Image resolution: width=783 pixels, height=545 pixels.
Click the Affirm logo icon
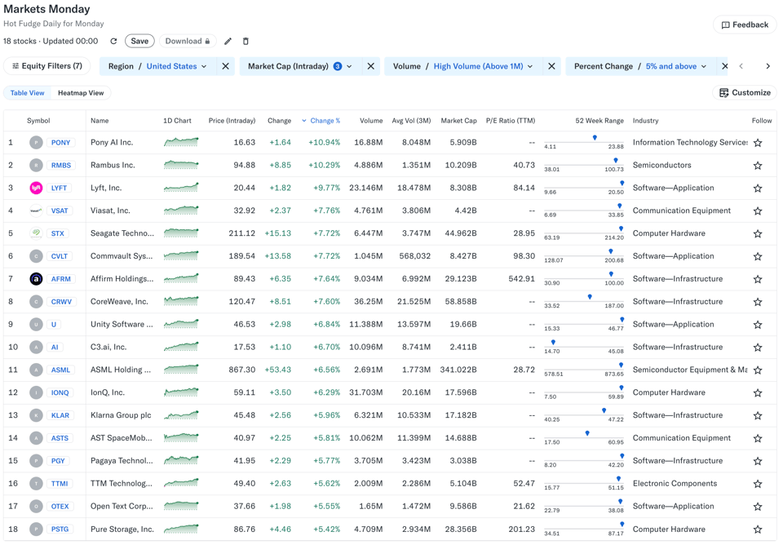pos(36,279)
